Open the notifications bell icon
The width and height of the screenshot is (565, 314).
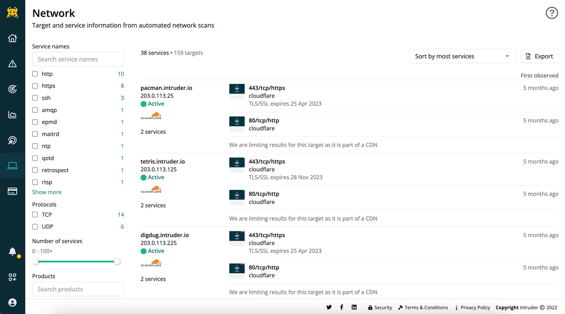(x=13, y=251)
